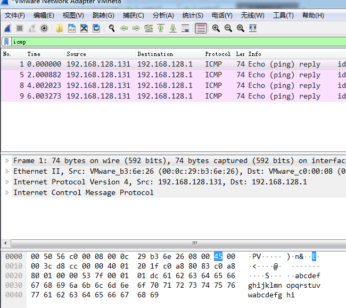Expand the Frame 1 details row

coord(7,160)
